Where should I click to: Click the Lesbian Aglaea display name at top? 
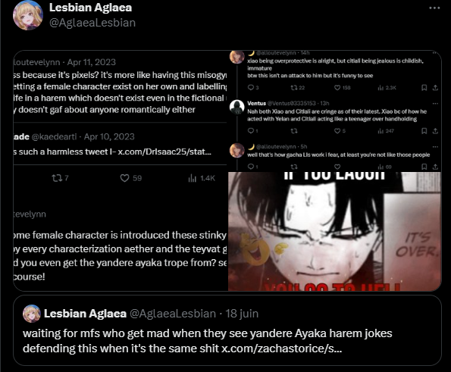click(x=91, y=8)
